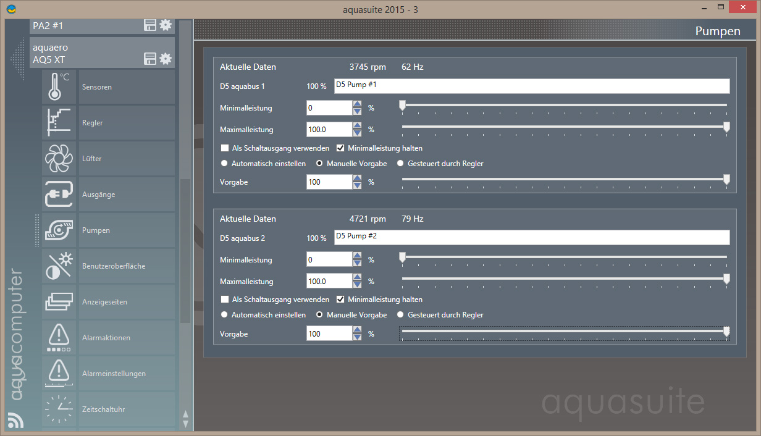This screenshot has height=436, width=761.
Task: Click the Regler controller curve icon
Action: 59,123
